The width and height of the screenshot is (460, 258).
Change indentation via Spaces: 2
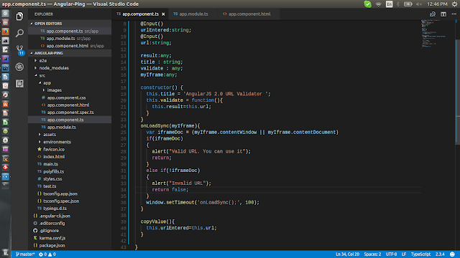[x=372, y=254]
